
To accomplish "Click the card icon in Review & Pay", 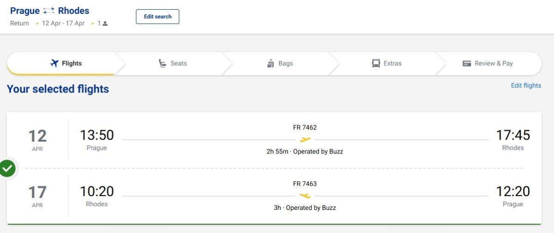I will point(467,63).
